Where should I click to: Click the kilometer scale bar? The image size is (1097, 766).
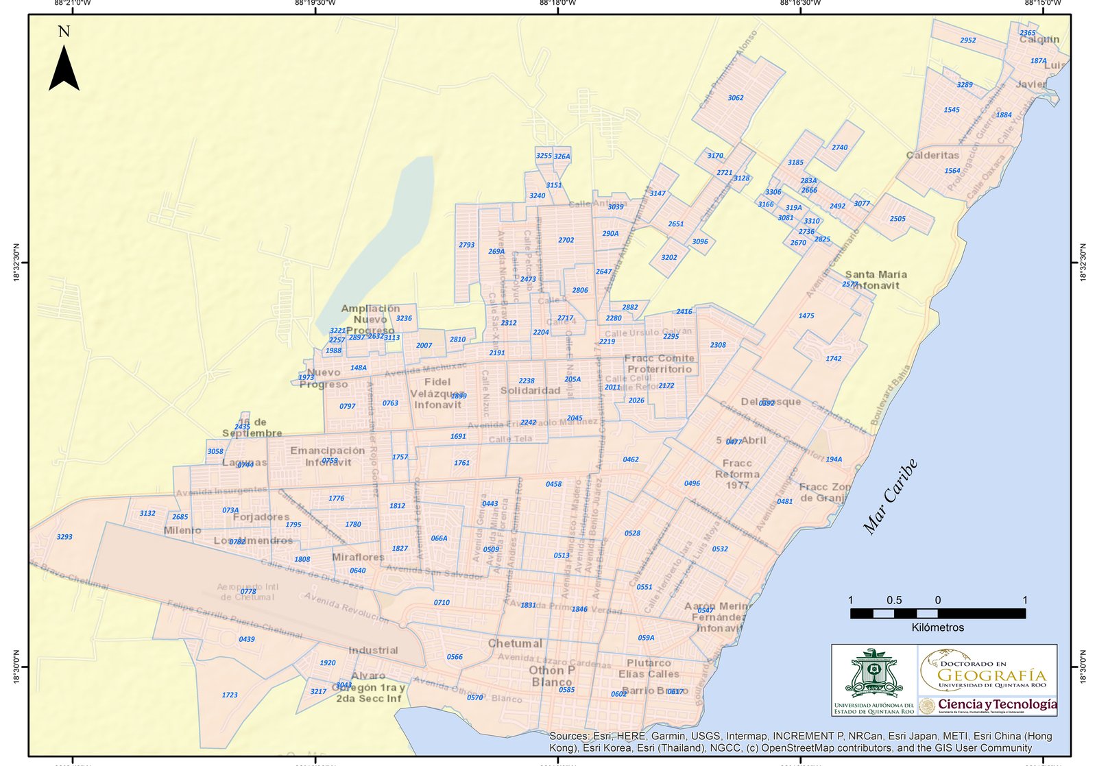click(x=938, y=613)
